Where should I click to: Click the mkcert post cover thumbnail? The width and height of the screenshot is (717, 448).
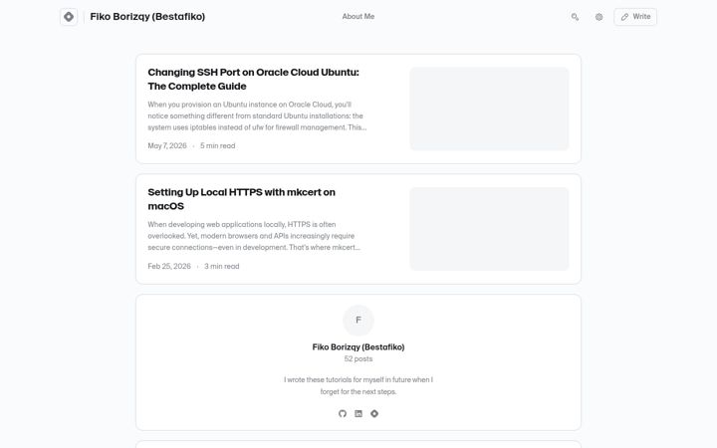tap(489, 229)
